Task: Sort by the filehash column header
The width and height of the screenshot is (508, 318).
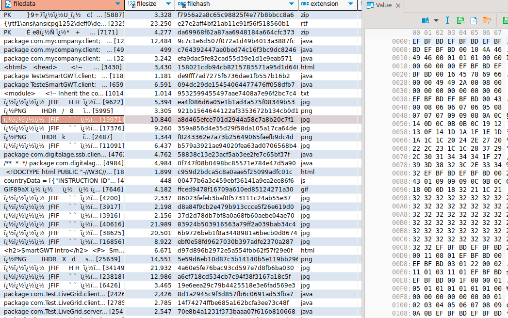Action: [198, 4]
